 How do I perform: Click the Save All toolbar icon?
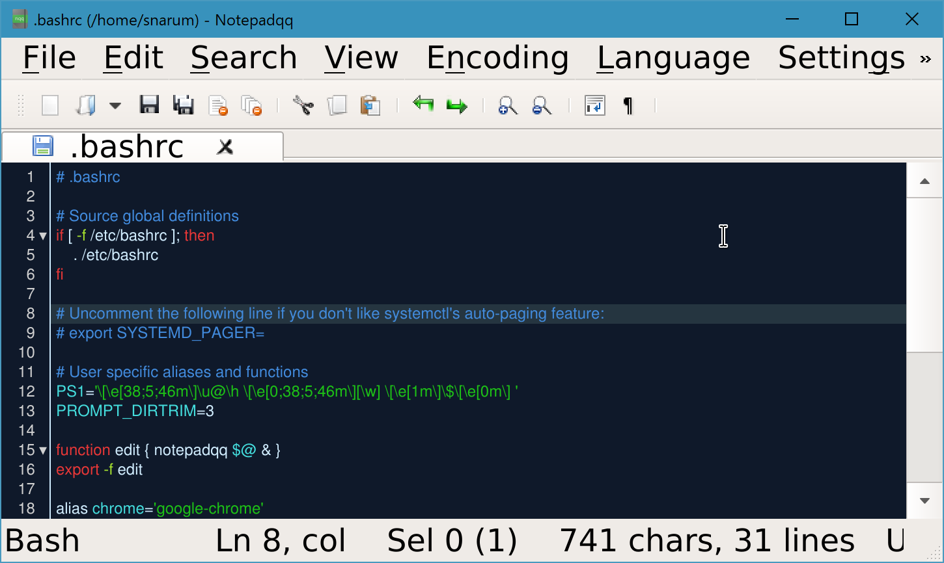(183, 105)
